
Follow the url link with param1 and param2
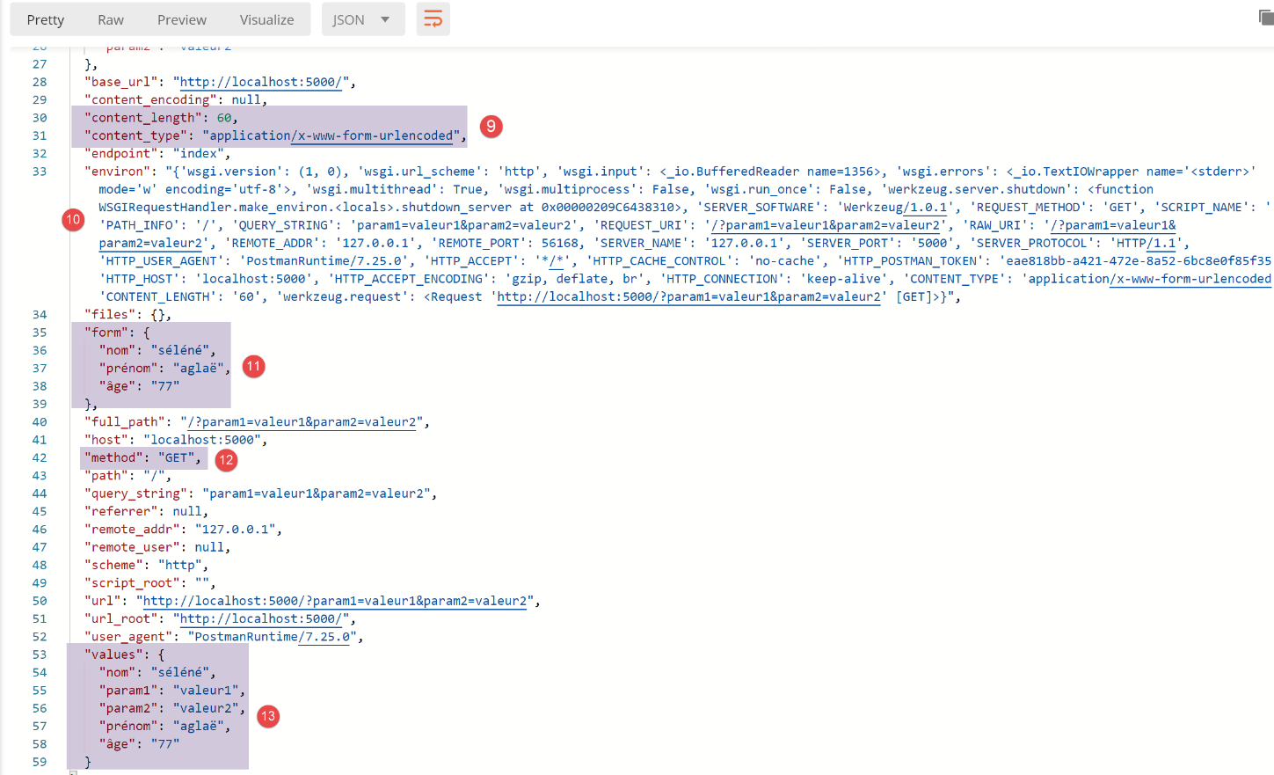(334, 601)
